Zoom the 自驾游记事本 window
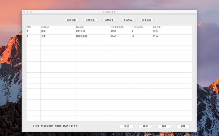219x136 pixels. [31, 12]
